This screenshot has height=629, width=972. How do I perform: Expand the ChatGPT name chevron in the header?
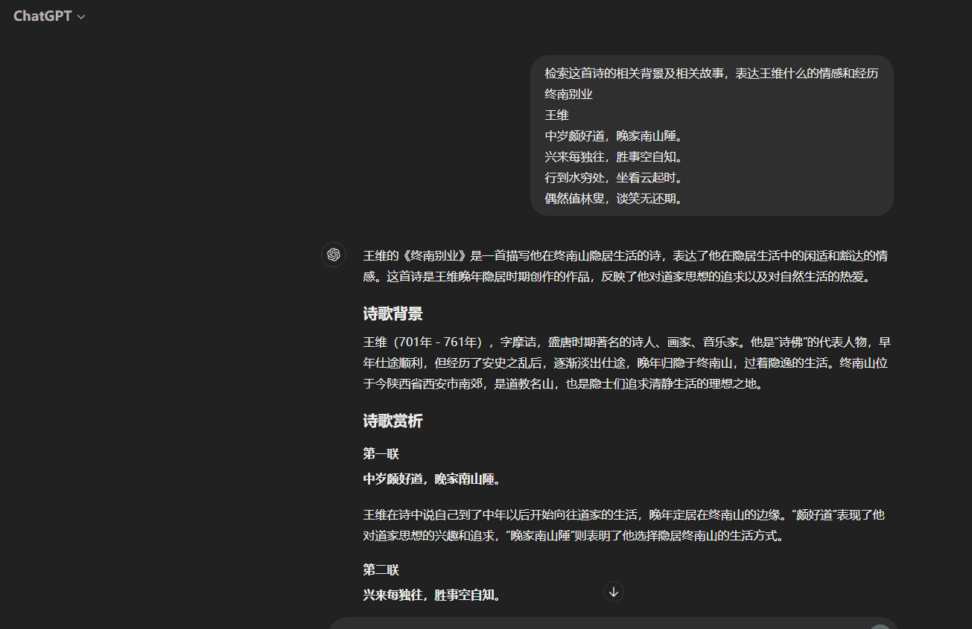[x=81, y=16]
